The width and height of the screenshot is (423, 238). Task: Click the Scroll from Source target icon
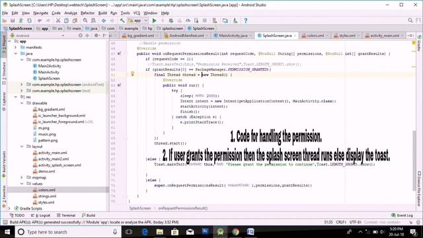[81, 35]
